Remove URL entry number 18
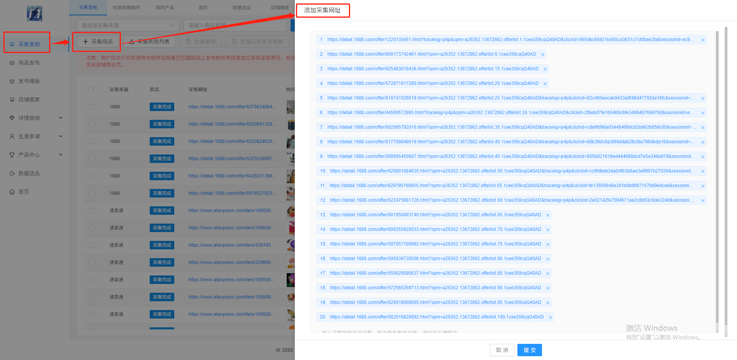737x360 pixels. pos(547,288)
